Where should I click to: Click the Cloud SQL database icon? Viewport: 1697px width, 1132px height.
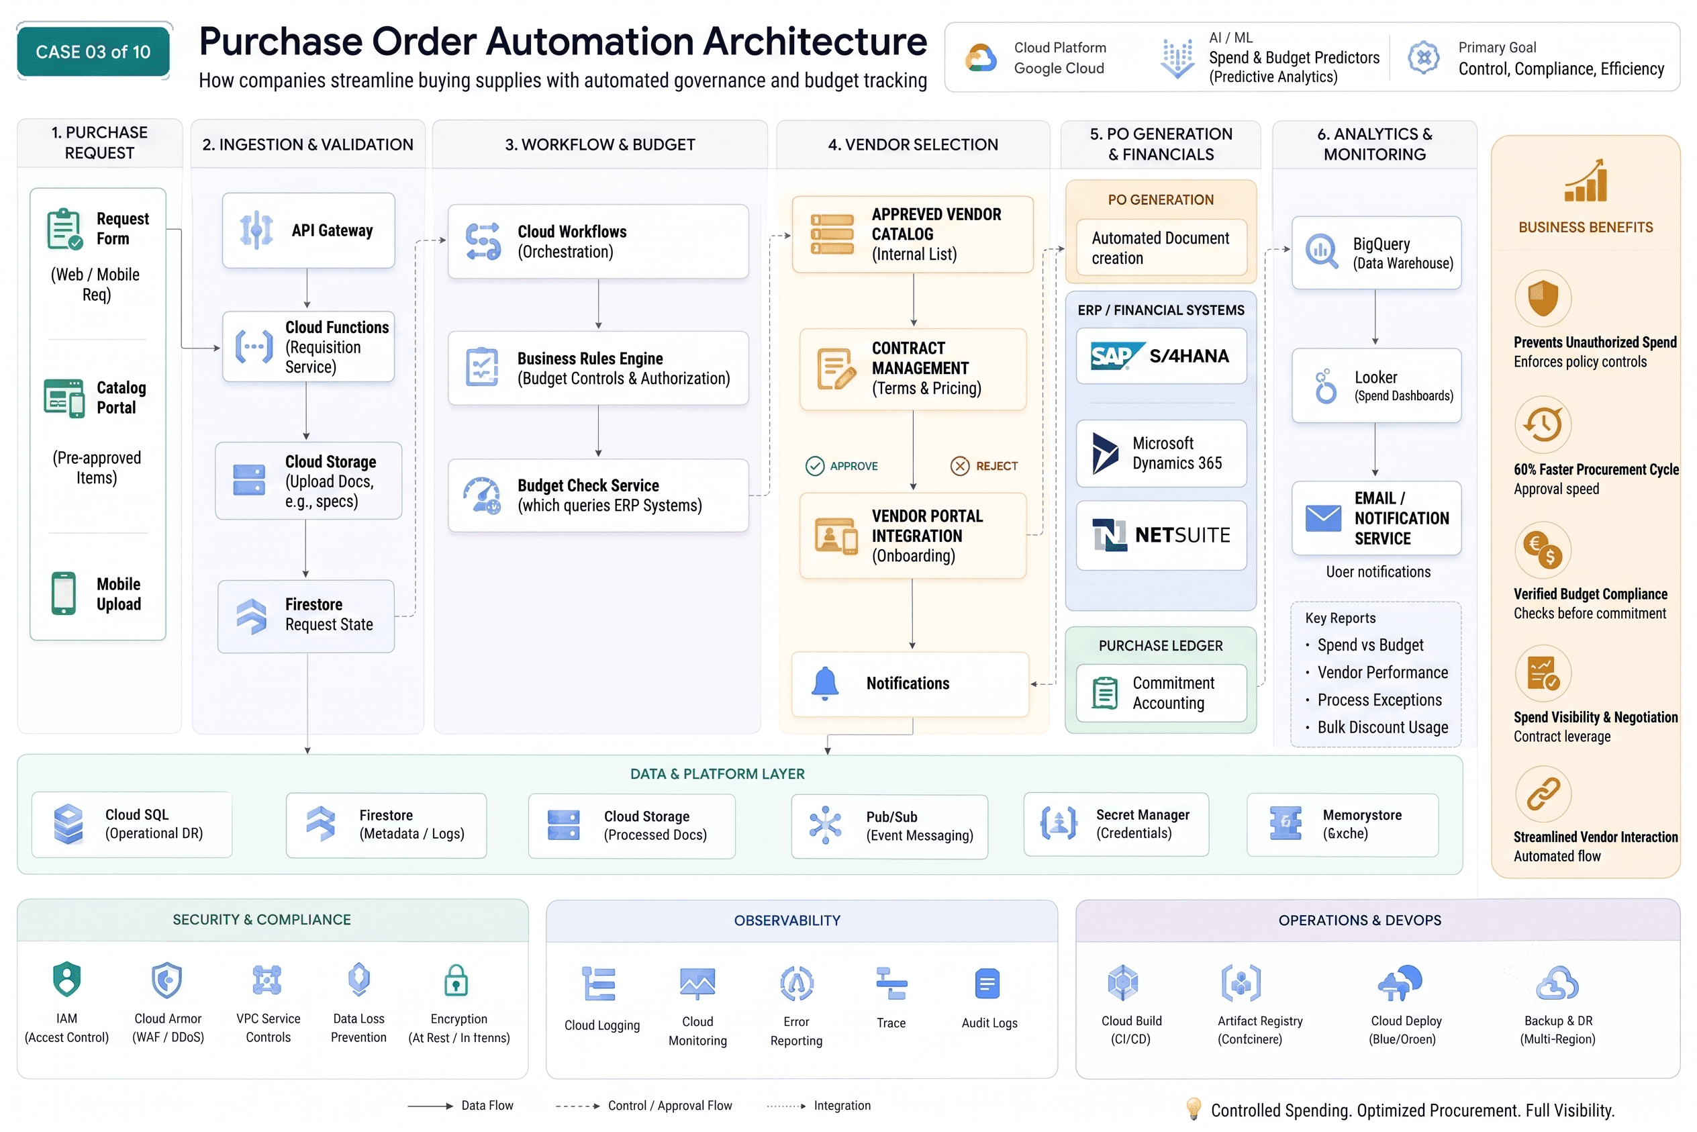click(x=68, y=824)
